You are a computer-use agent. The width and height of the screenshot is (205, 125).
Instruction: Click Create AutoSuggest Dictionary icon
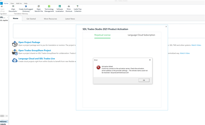pos(26,6)
